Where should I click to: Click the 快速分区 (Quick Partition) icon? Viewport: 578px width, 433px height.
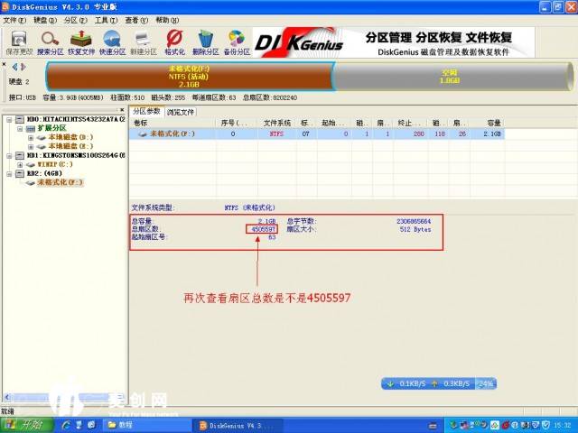coord(112,40)
